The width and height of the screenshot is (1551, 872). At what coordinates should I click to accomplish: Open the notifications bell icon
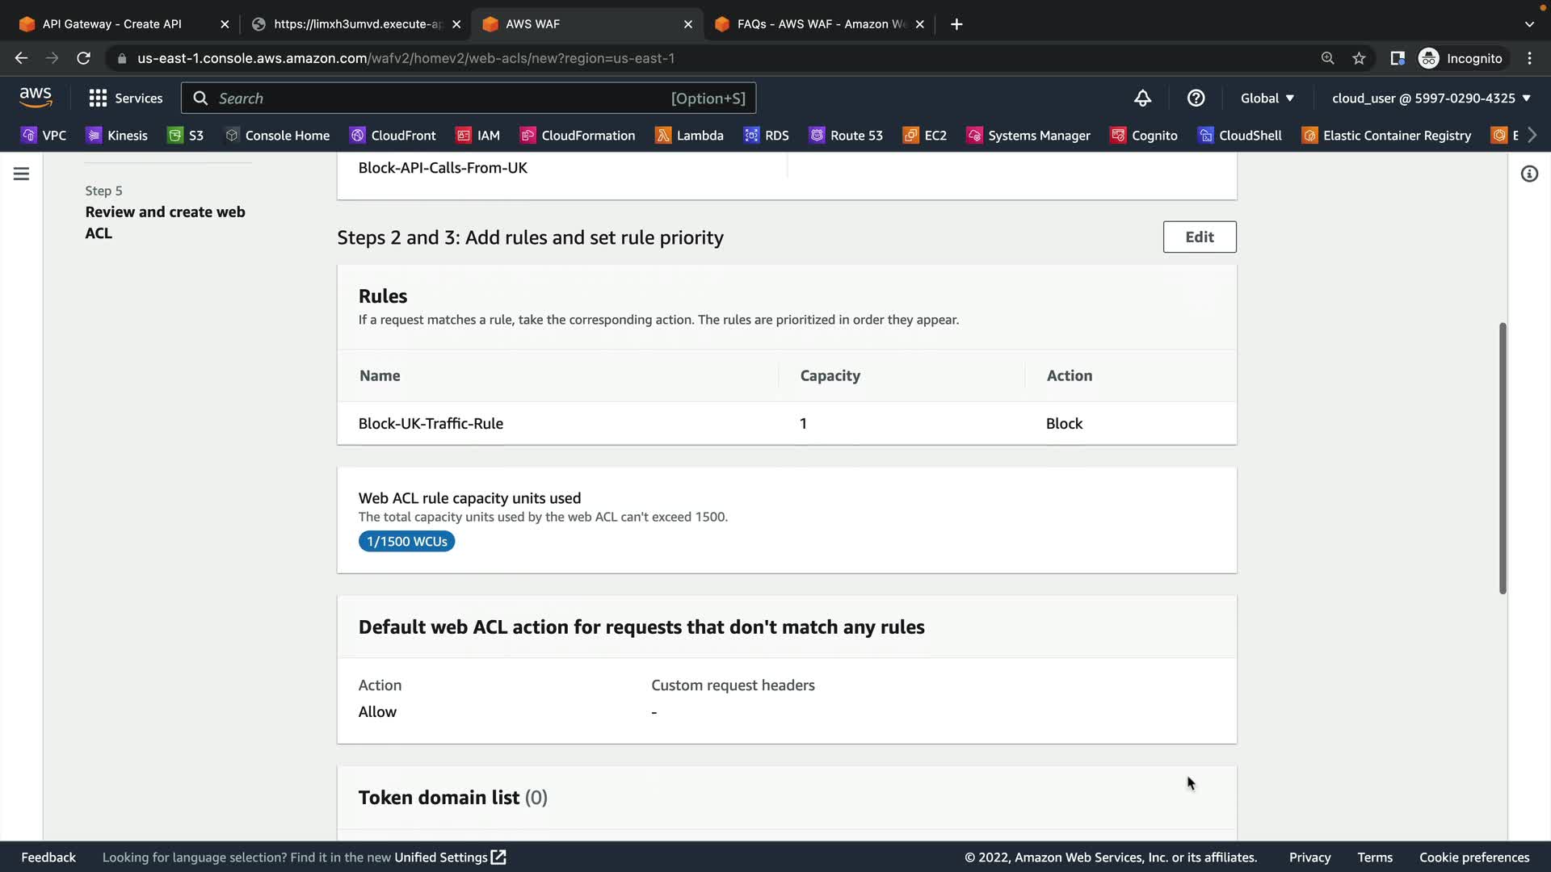click(1142, 99)
